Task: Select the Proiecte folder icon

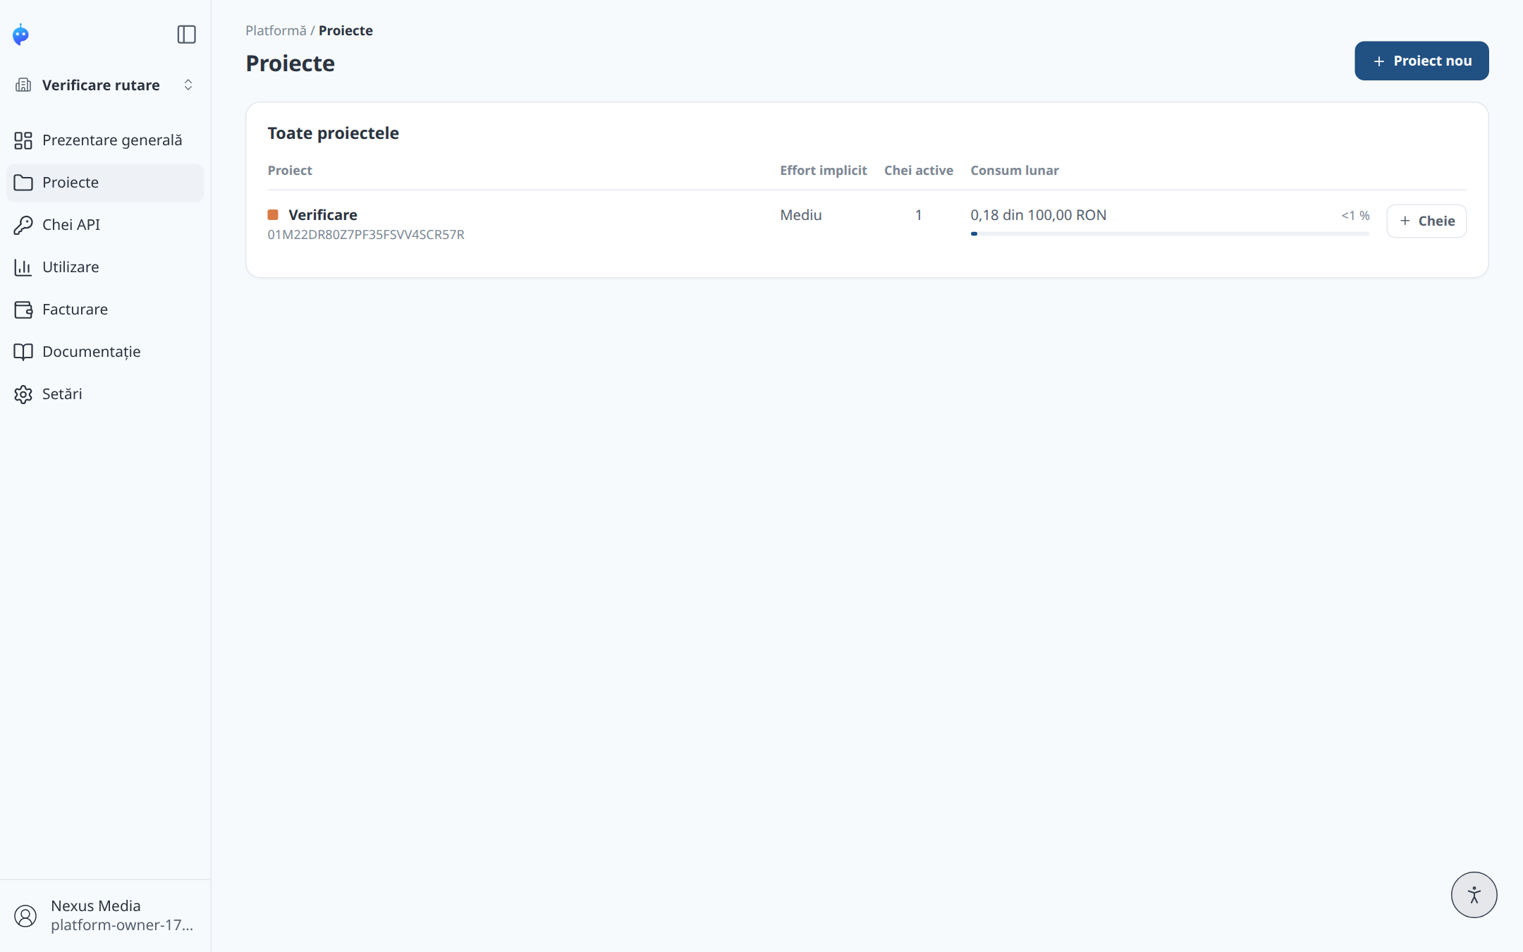Action: tap(23, 183)
